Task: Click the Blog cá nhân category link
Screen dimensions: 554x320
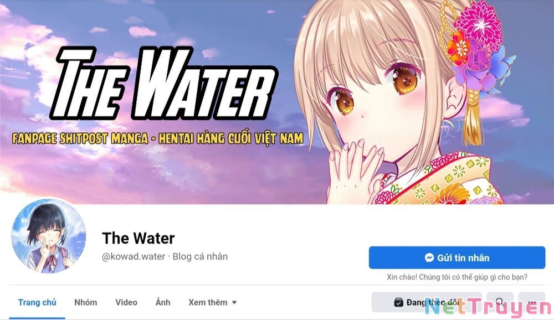Action: [x=200, y=256]
